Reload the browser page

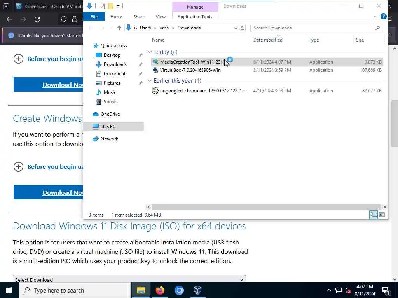pyautogui.click(x=37, y=19)
